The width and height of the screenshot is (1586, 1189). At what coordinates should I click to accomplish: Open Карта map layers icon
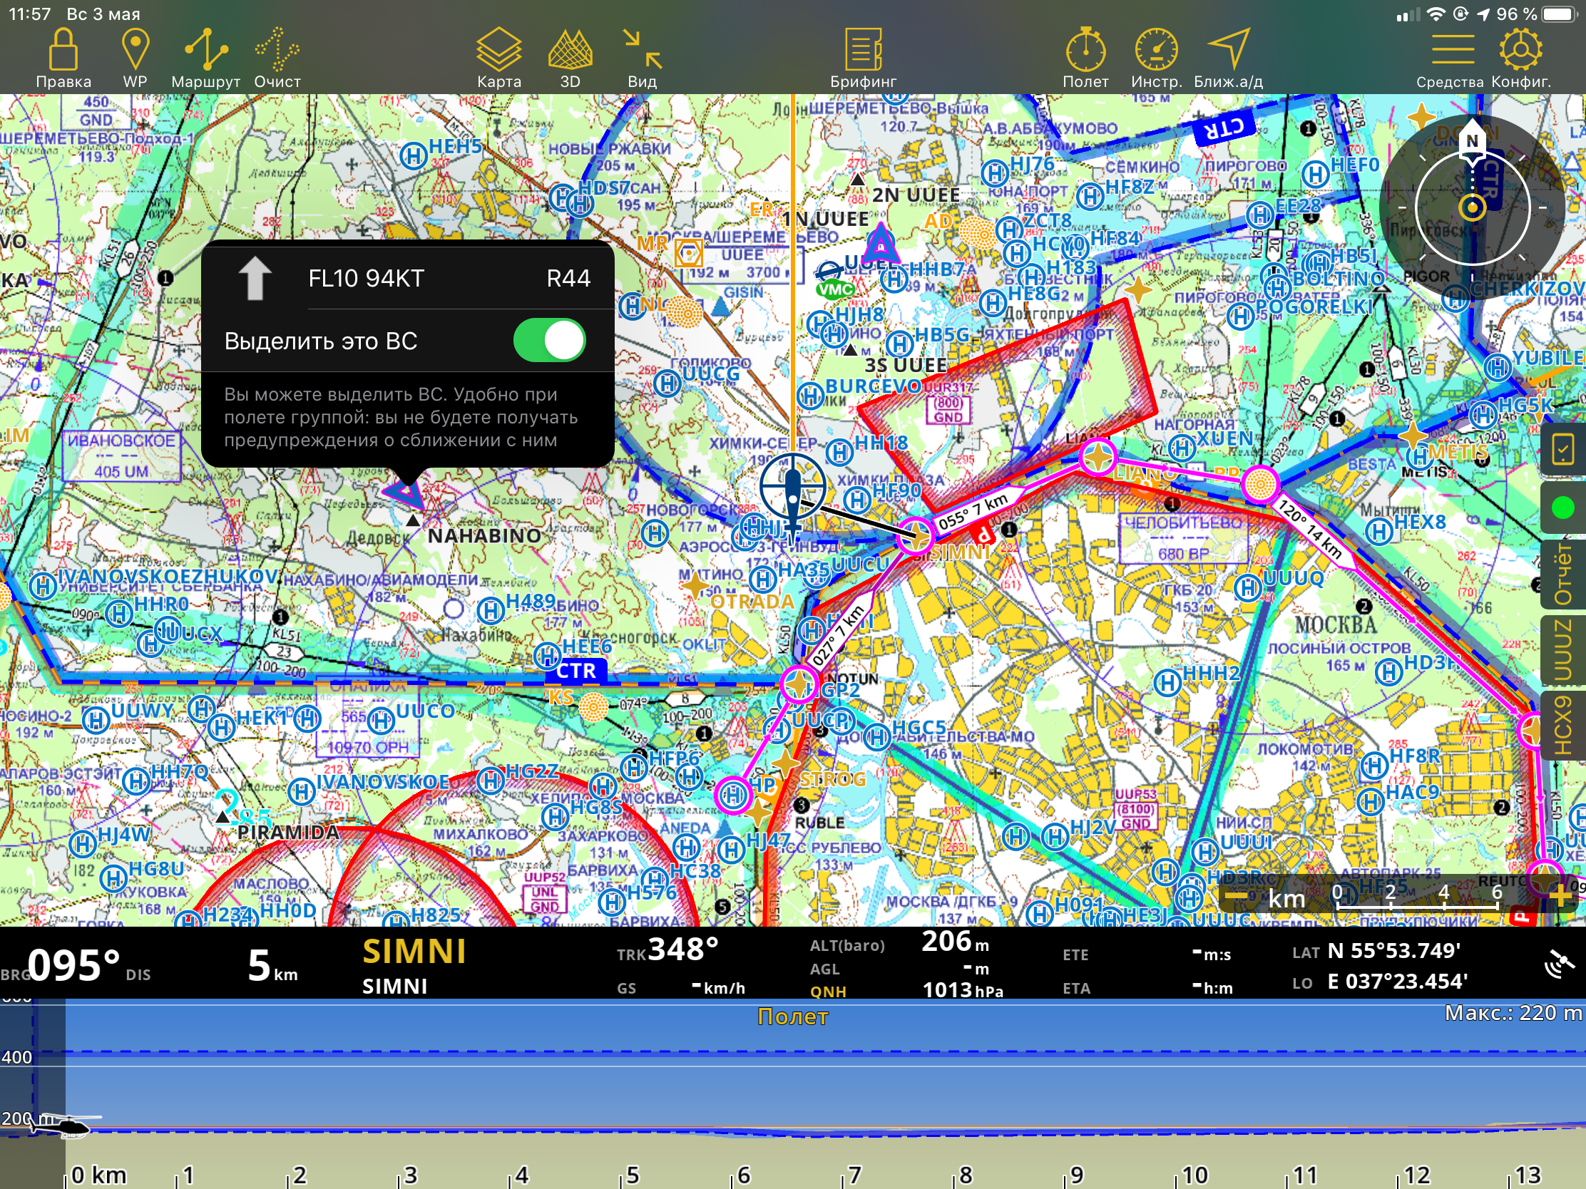click(x=498, y=50)
